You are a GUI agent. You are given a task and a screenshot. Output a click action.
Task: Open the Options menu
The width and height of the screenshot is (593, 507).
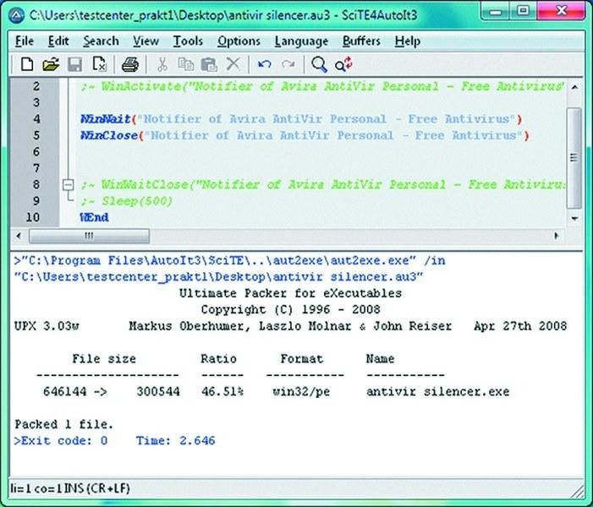239,41
